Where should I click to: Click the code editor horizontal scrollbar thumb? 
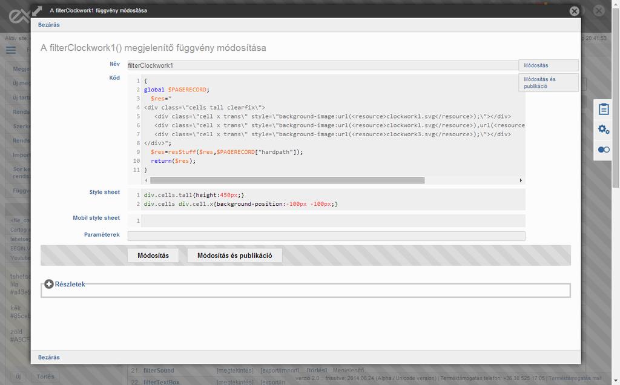pyautogui.click(x=287, y=180)
